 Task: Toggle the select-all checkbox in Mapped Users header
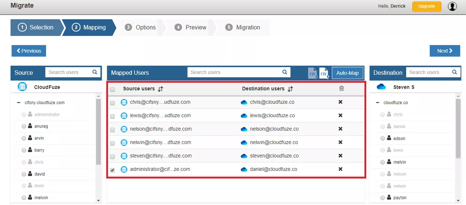tap(112, 90)
